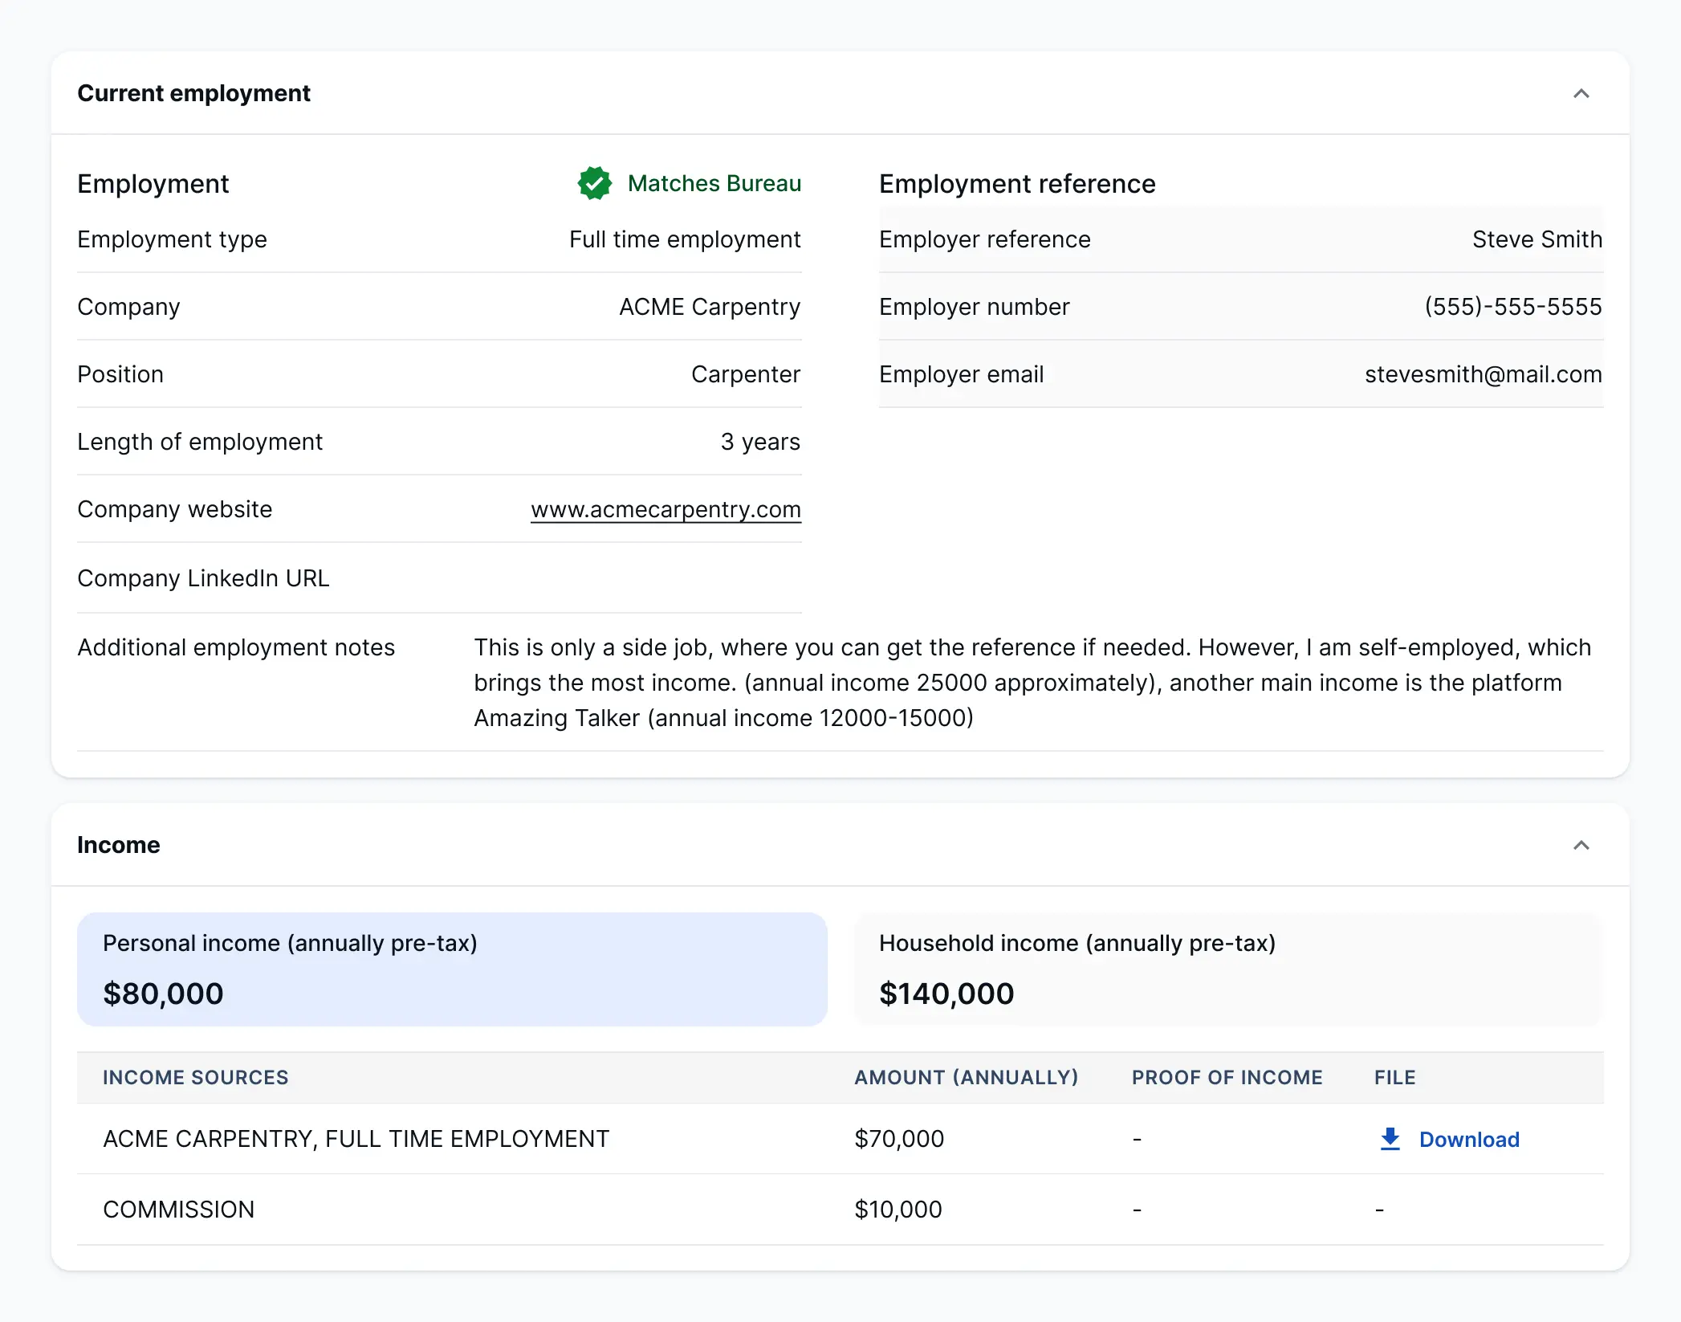The width and height of the screenshot is (1681, 1322).
Task: Collapse the Current employment section chevron
Action: (x=1581, y=94)
